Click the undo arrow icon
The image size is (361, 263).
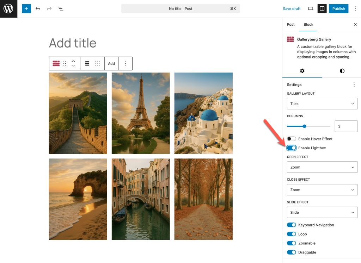point(38,8)
